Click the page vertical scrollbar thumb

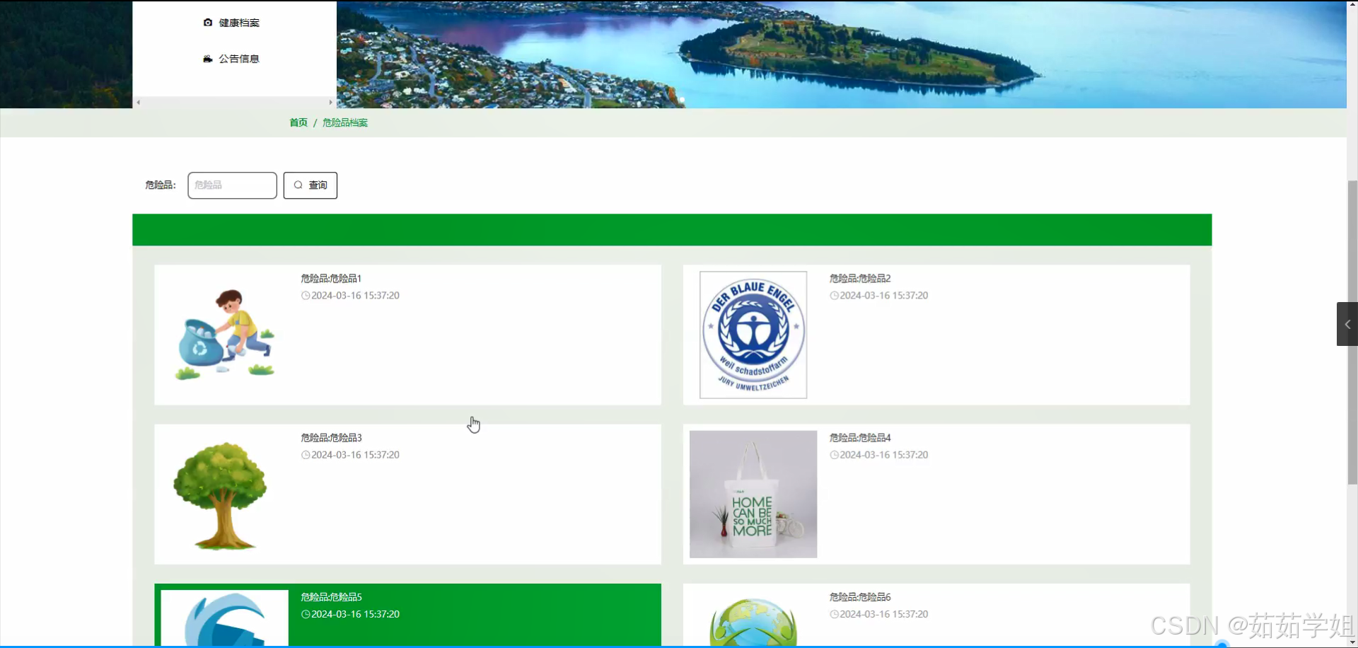point(1352,332)
